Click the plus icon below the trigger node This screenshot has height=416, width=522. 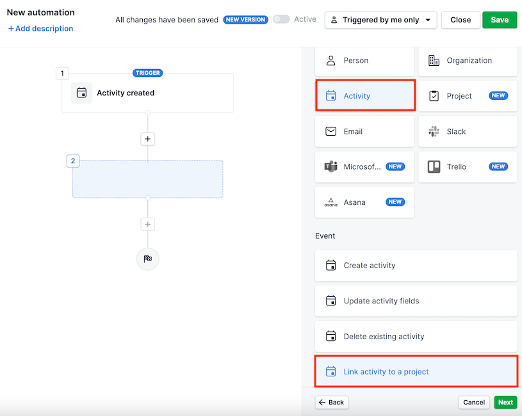(147, 139)
